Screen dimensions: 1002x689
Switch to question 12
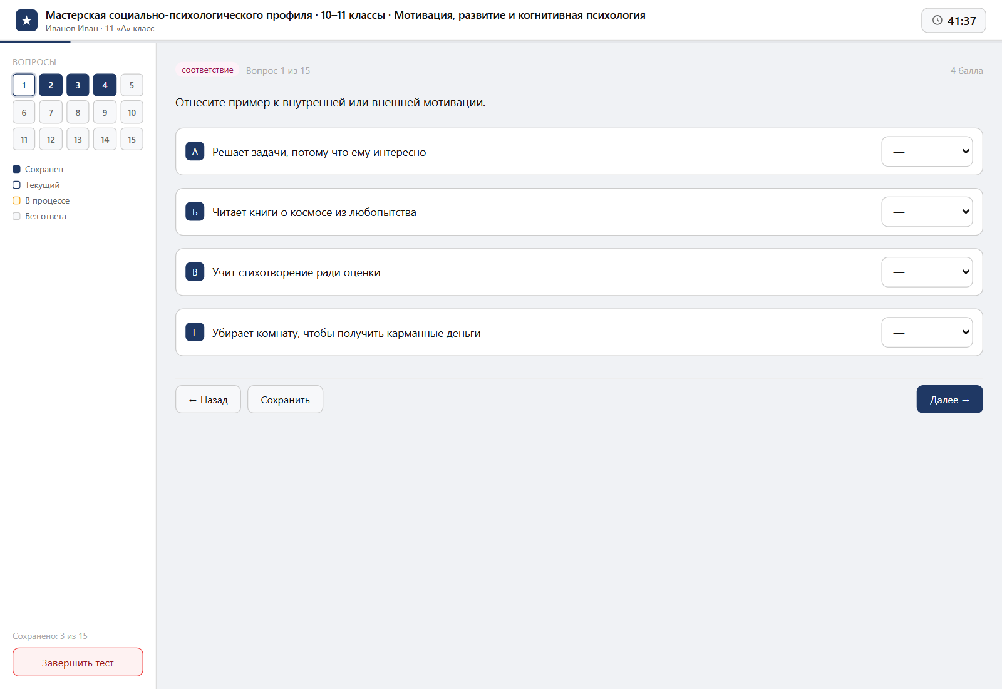[51, 140]
